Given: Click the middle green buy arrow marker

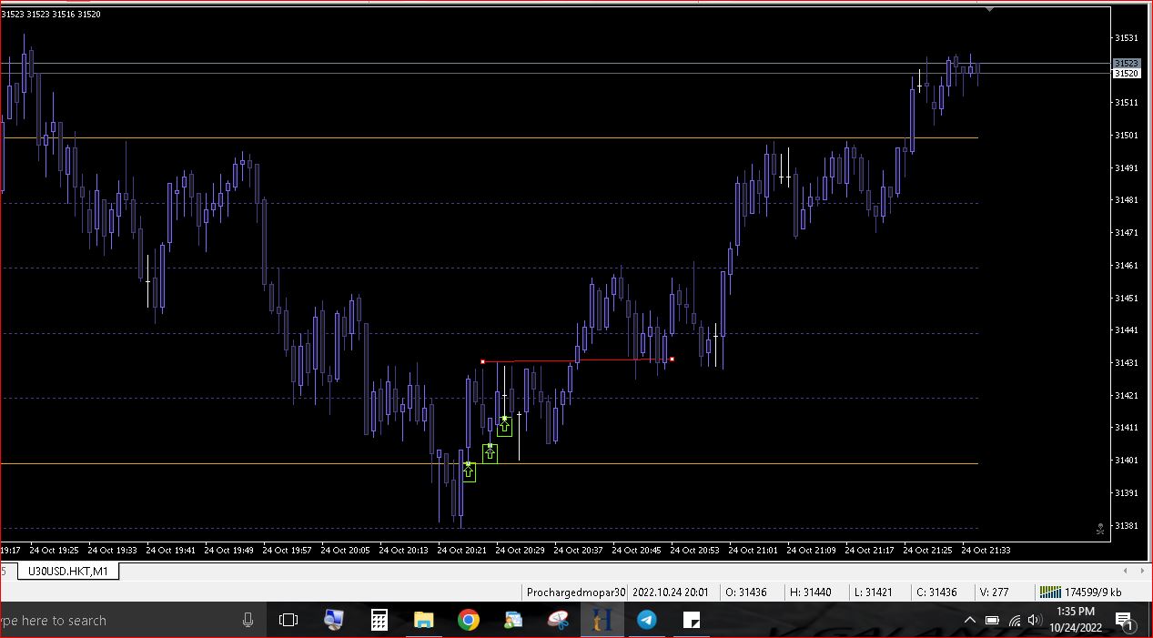Looking at the screenshot, I should pos(490,452).
